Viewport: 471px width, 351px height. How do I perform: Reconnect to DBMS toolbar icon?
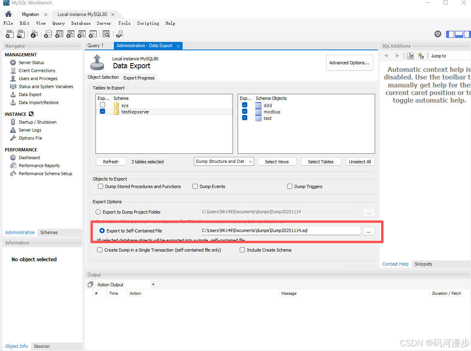119,34
